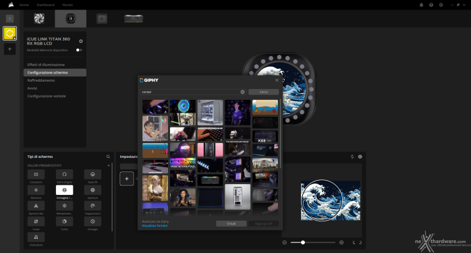This screenshot has height=253, width=471.
Task: Select the Apertura screen type
Action: pos(92,190)
